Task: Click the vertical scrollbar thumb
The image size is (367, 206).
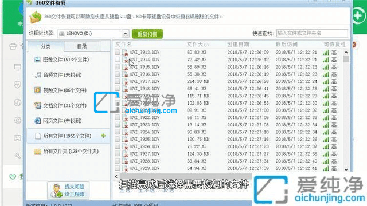Action: 346,59
